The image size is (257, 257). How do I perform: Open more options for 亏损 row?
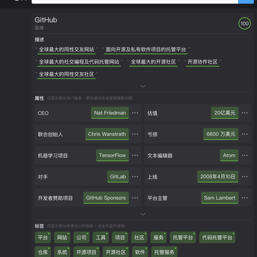tap(244, 134)
